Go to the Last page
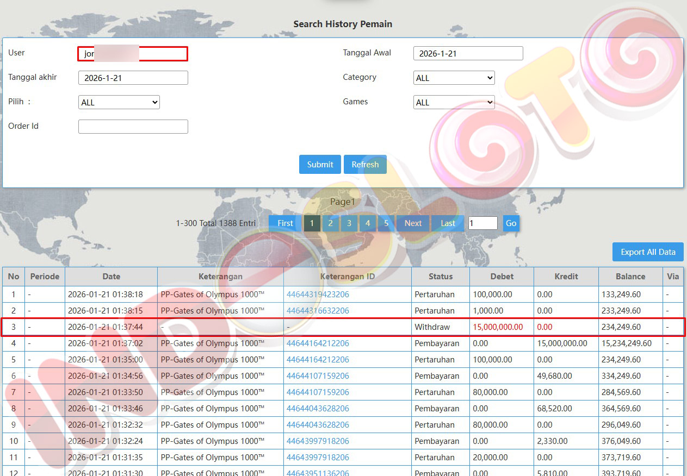The height and width of the screenshot is (476, 687). 448,223
